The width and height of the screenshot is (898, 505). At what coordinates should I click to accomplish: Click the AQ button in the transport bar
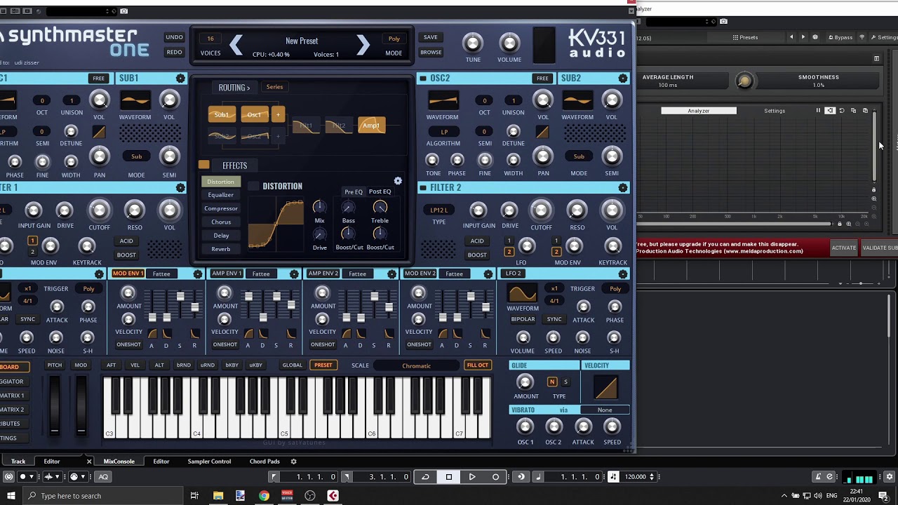(x=103, y=477)
